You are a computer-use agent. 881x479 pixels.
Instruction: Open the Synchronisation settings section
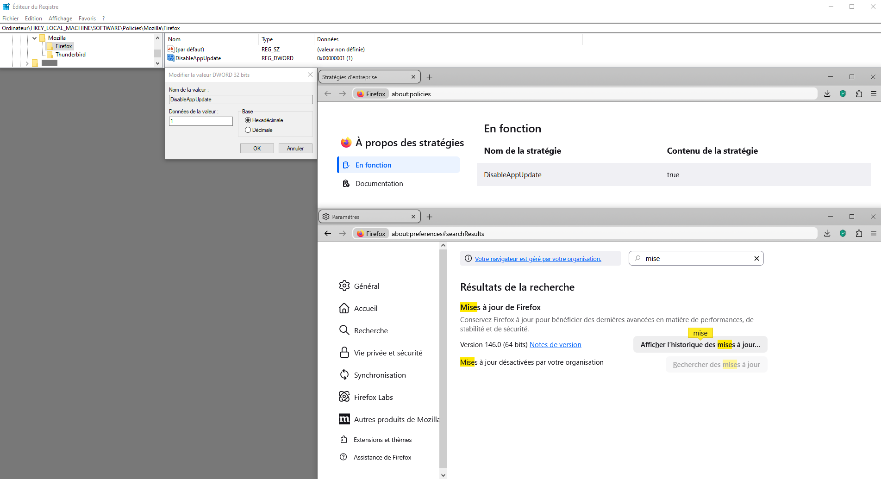tap(380, 375)
